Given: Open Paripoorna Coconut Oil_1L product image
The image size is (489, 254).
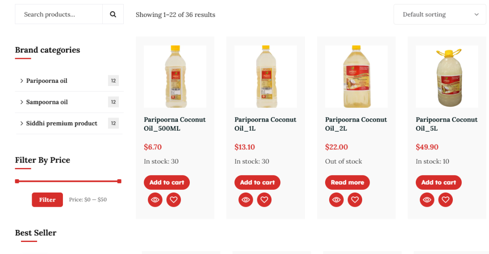Looking at the screenshot, I should (x=266, y=76).
